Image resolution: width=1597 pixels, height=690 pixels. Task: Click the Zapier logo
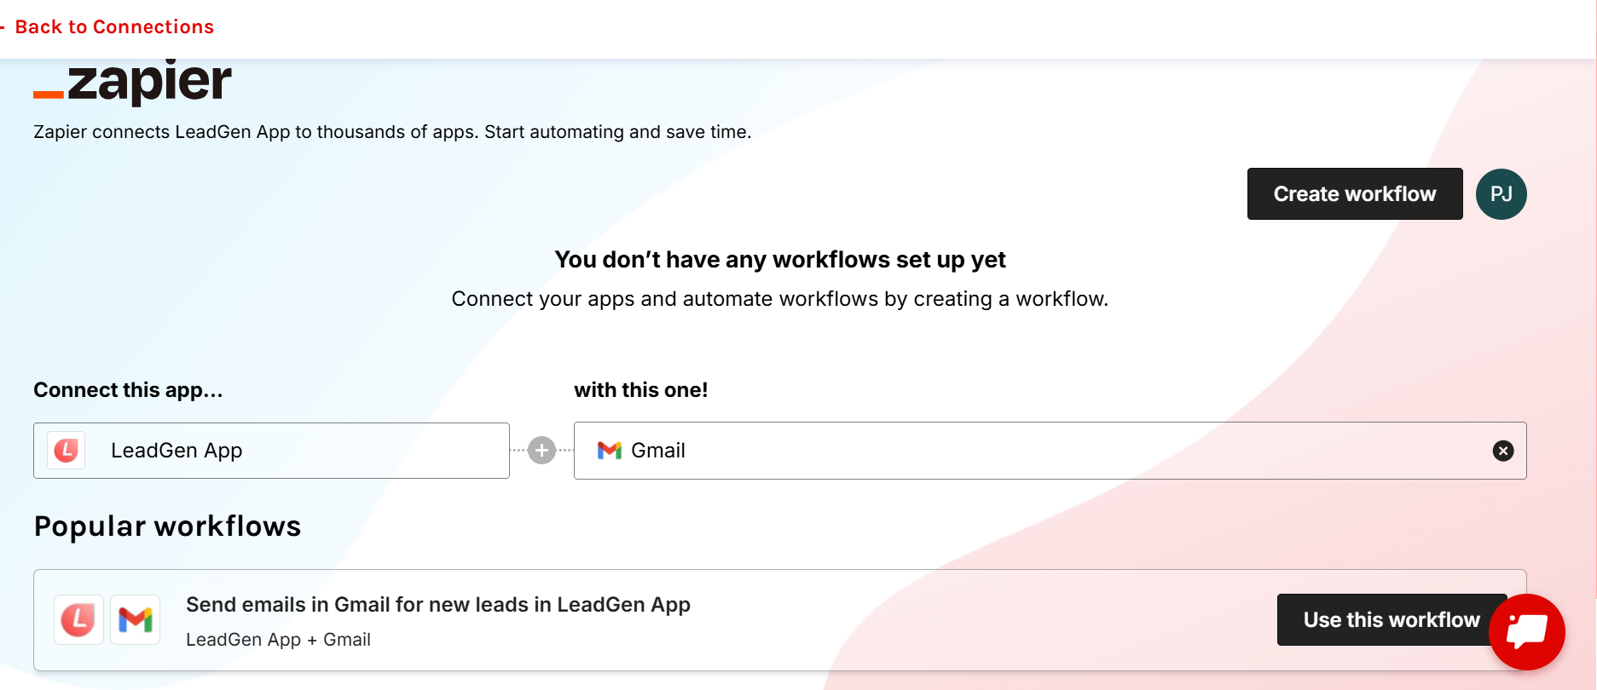pos(132,81)
